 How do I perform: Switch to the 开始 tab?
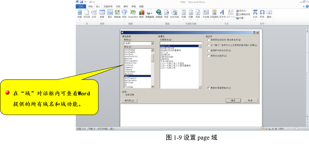pyautogui.click(x=90, y=7)
